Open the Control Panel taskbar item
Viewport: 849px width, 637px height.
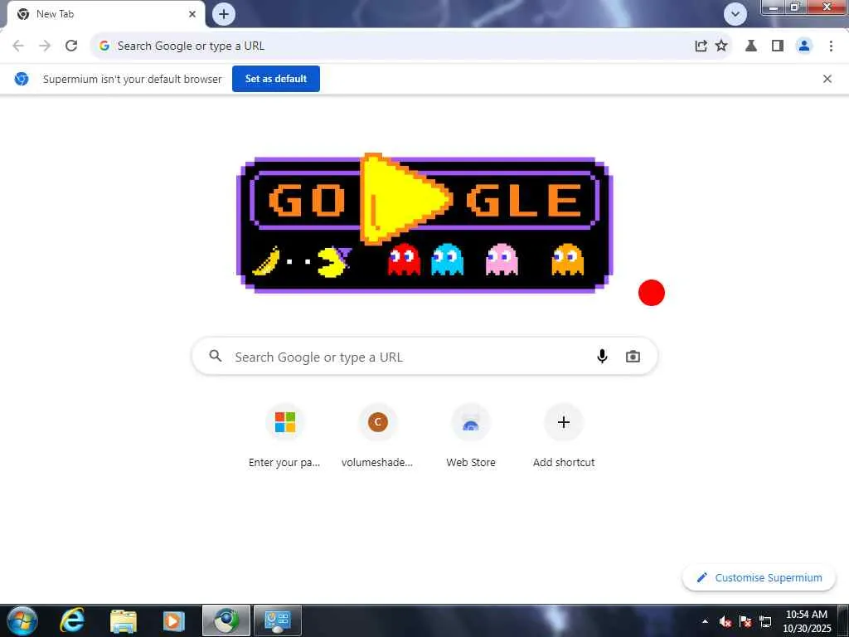[278, 620]
